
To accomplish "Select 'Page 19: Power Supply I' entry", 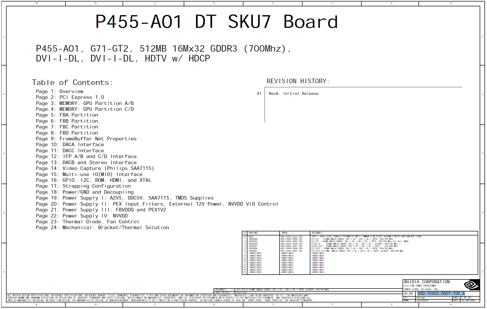I will [125, 198].
